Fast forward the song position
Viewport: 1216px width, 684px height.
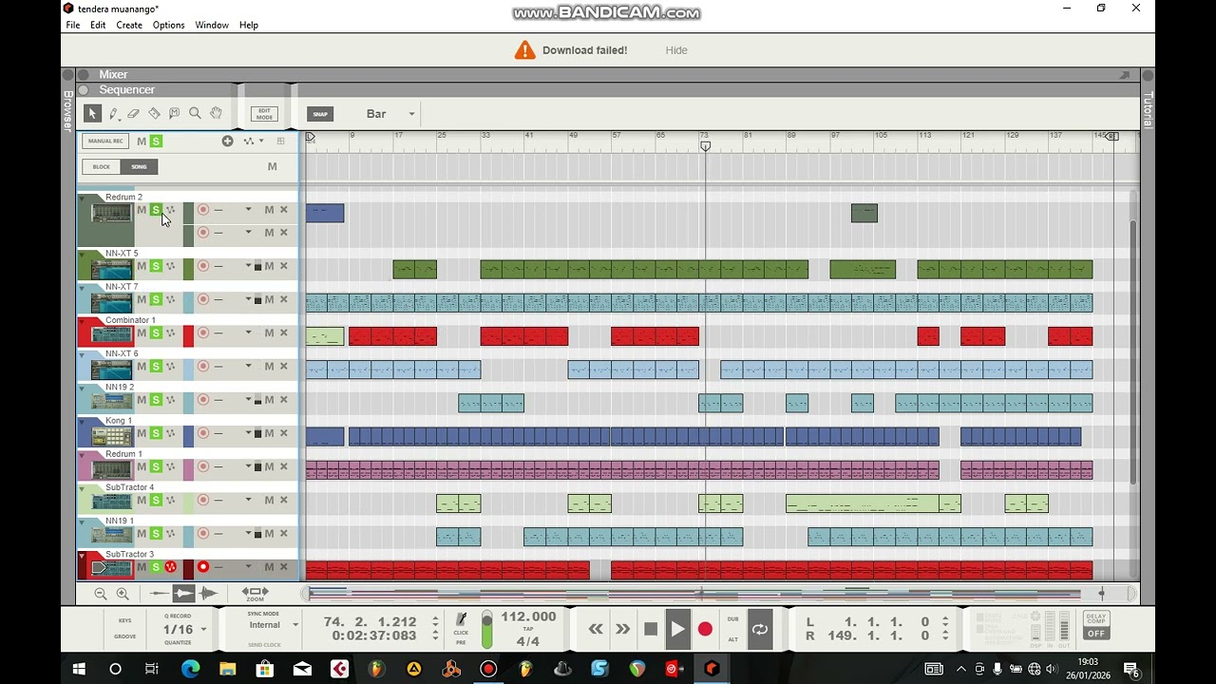tap(622, 629)
